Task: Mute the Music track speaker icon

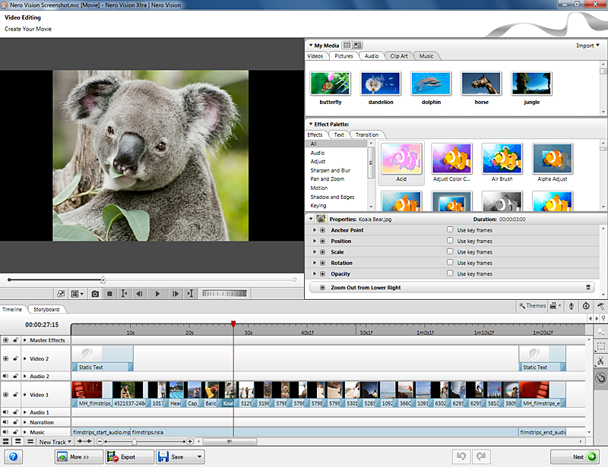Action: (x=6, y=431)
